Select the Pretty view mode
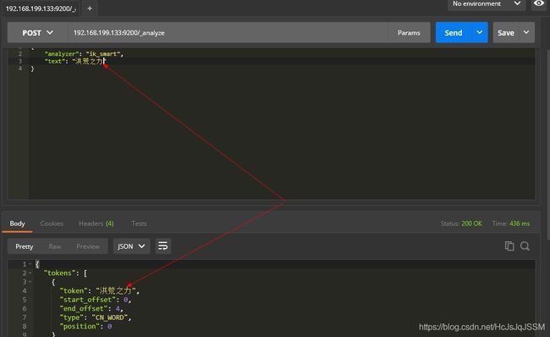The height and width of the screenshot is (337, 550). click(25, 246)
